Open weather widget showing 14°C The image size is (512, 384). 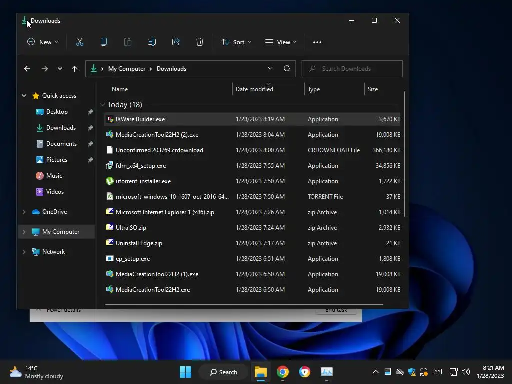pos(36,372)
